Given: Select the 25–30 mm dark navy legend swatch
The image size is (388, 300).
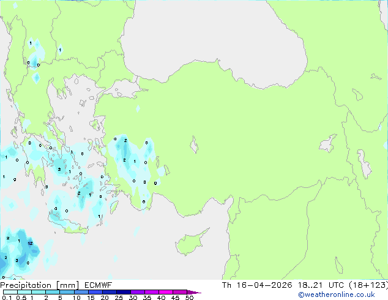Looking at the screenshot, I should tap(123, 292).
